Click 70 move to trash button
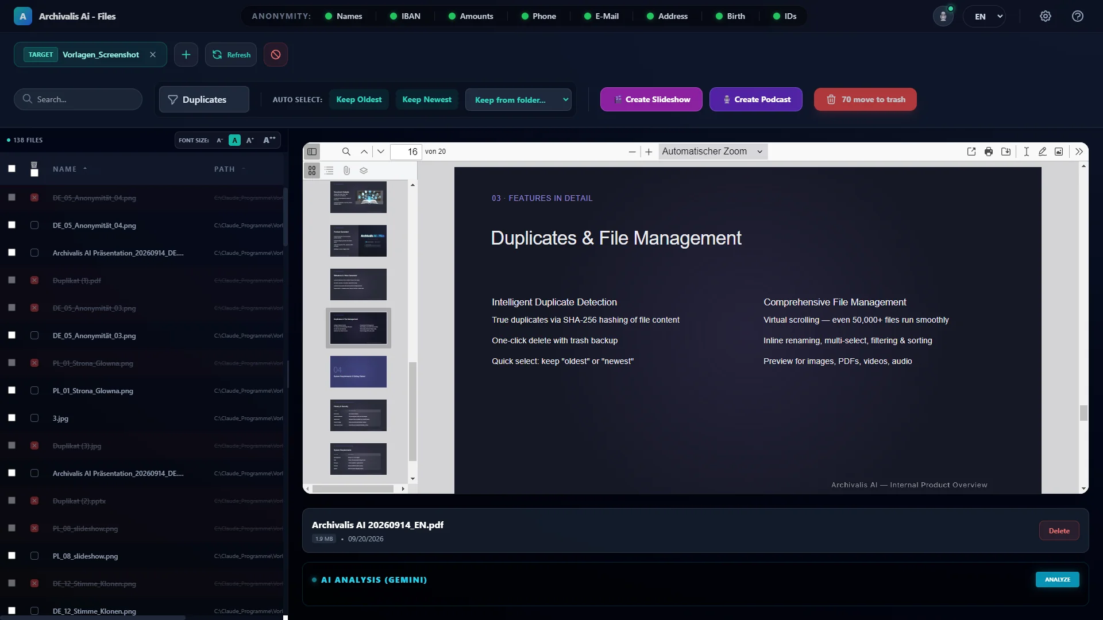The image size is (1103, 620). tap(865, 99)
